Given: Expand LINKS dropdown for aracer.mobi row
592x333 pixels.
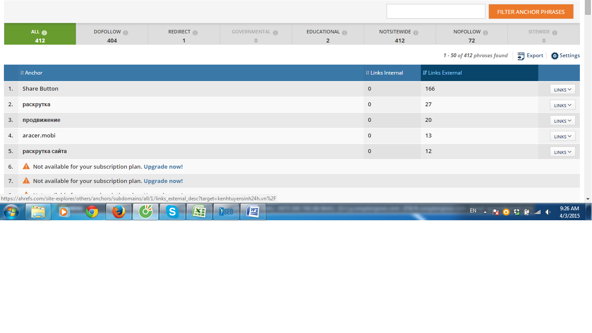Looking at the screenshot, I should point(563,136).
